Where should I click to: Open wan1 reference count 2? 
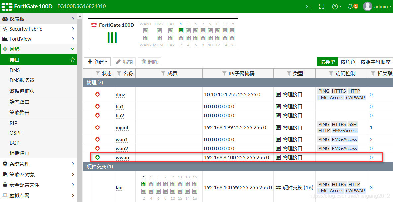click(371, 139)
